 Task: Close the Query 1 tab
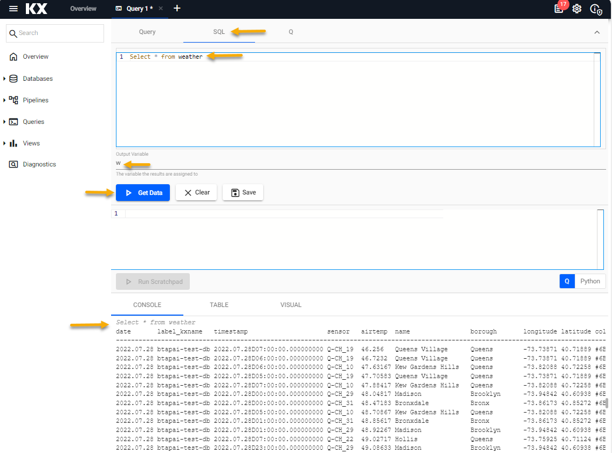[x=161, y=8]
